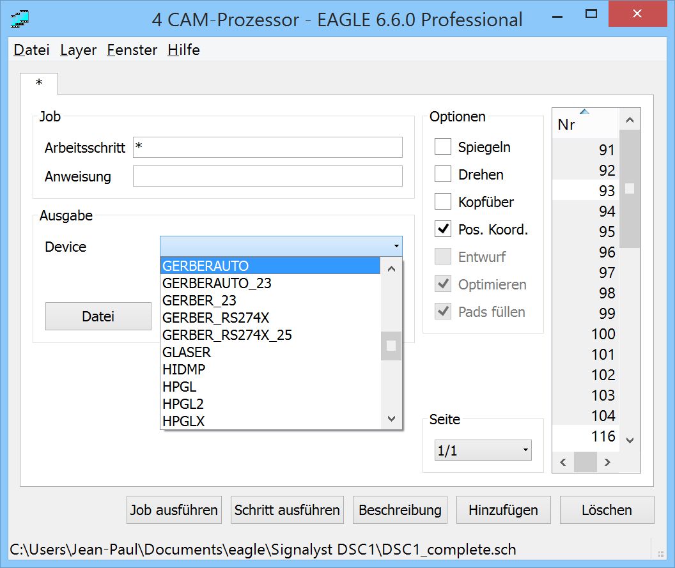Select layer number 98
Image resolution: width=675 pixels, height=568 pixels.
click(586, 293)
